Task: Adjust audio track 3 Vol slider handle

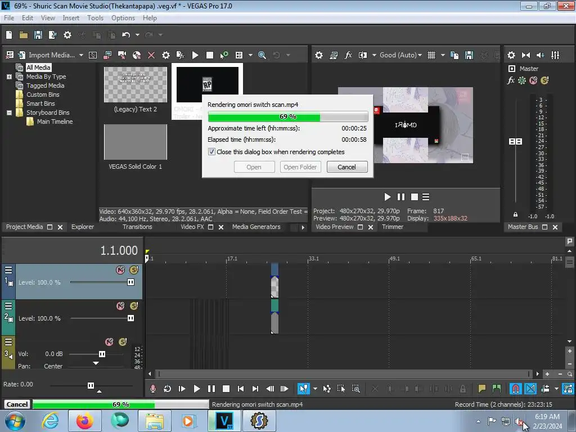Action: (x=102, y=354)
